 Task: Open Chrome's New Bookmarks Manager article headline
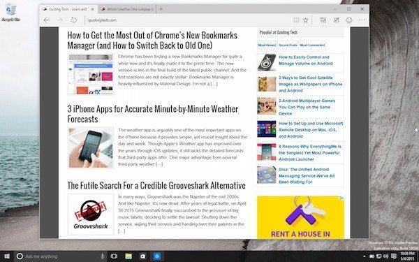point(152,40)
